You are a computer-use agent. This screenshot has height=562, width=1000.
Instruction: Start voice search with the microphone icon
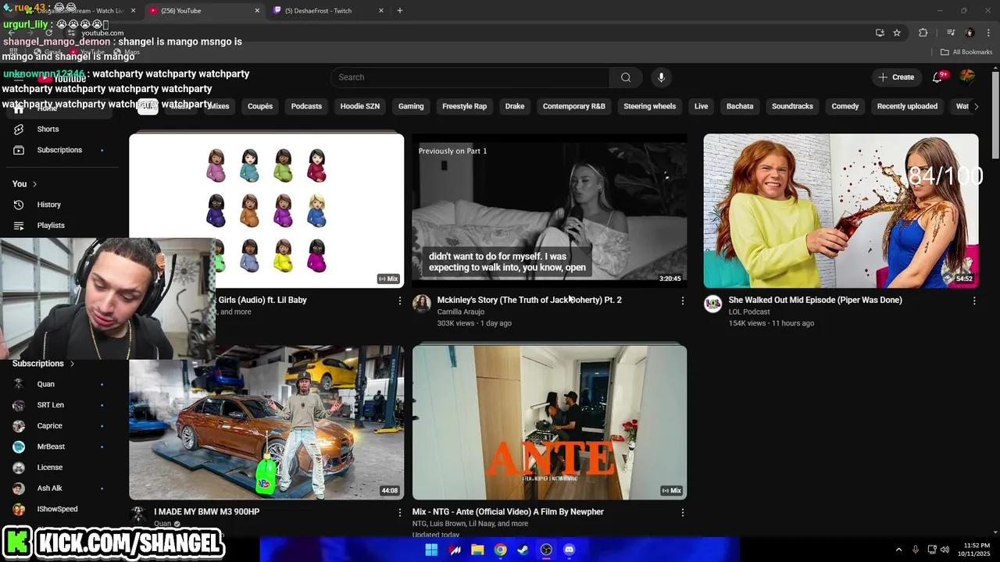click(x=661, y=77)
